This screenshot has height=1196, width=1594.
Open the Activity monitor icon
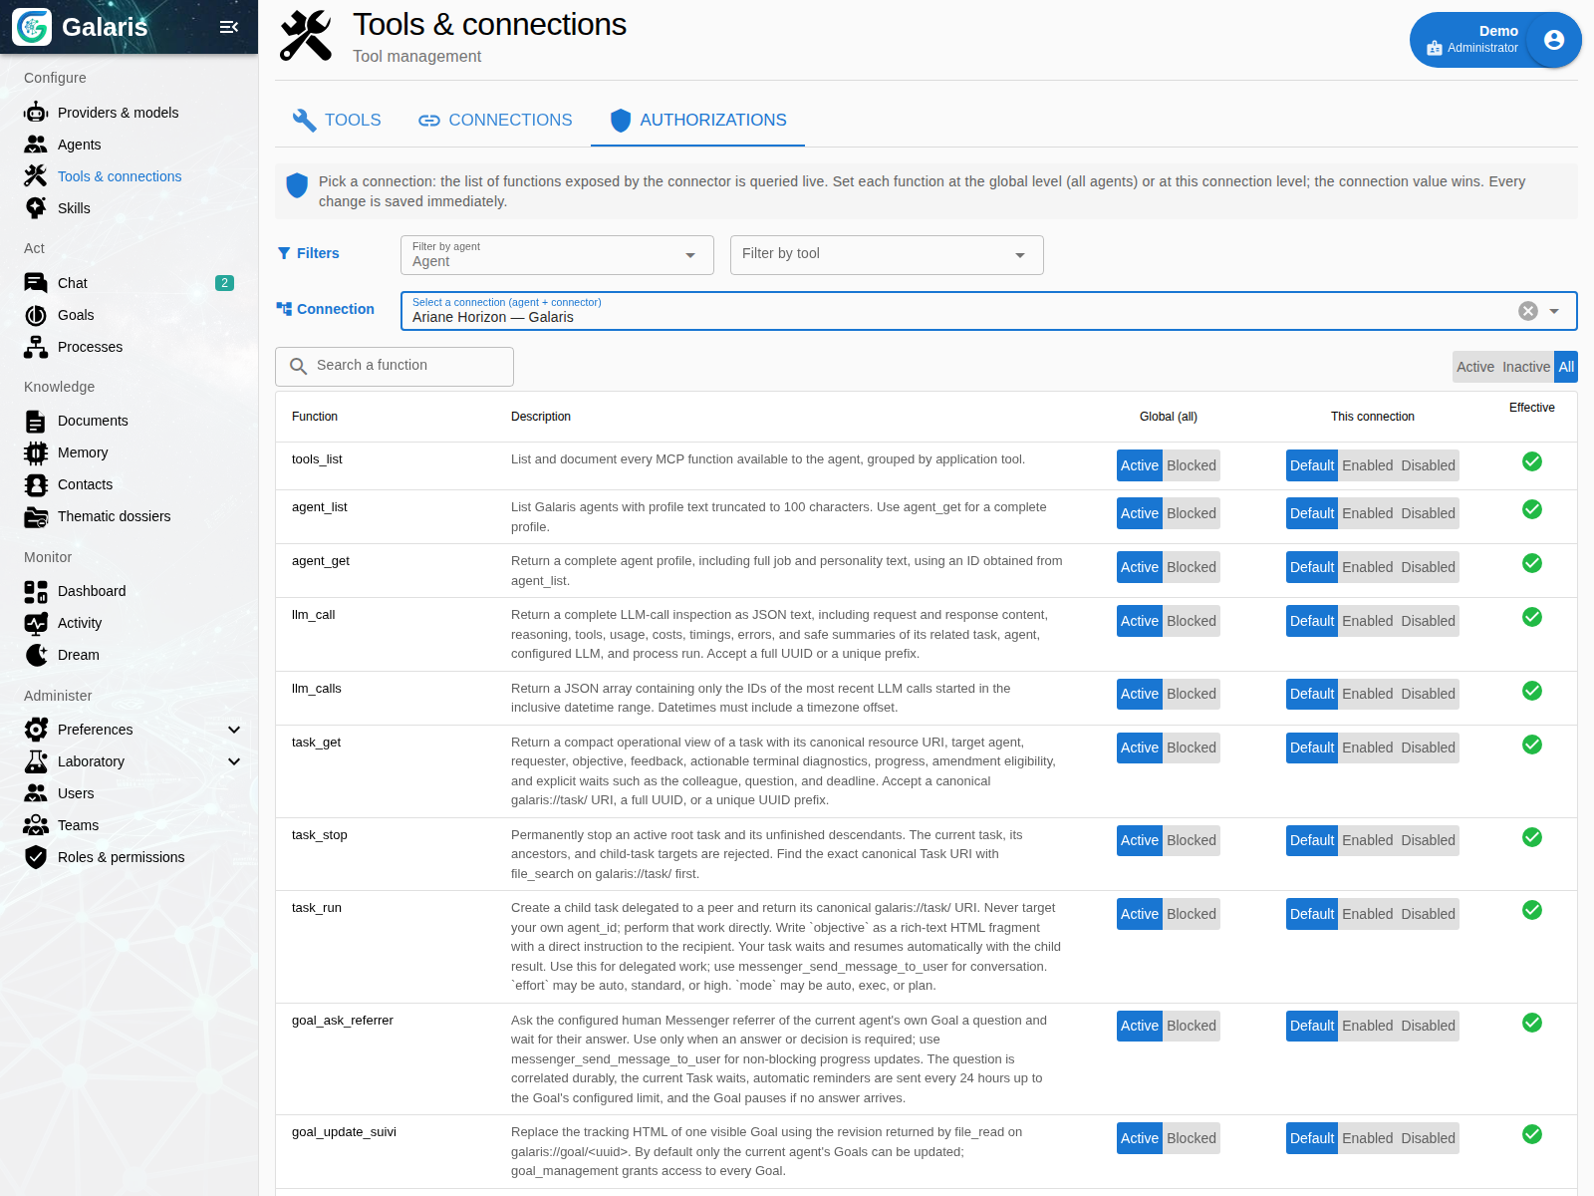coord(36,623)
